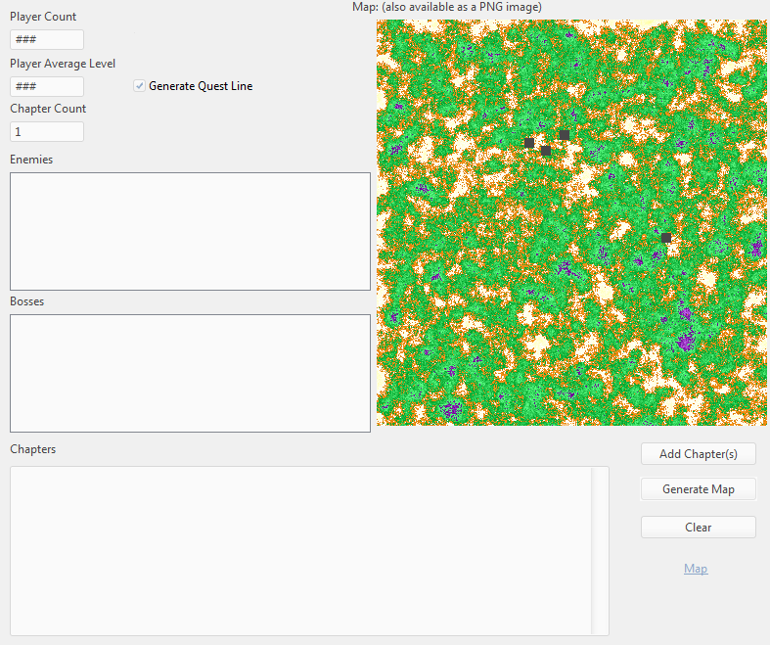
Task: Click the 'Enemies' label
Action: (x=31, y=160)
